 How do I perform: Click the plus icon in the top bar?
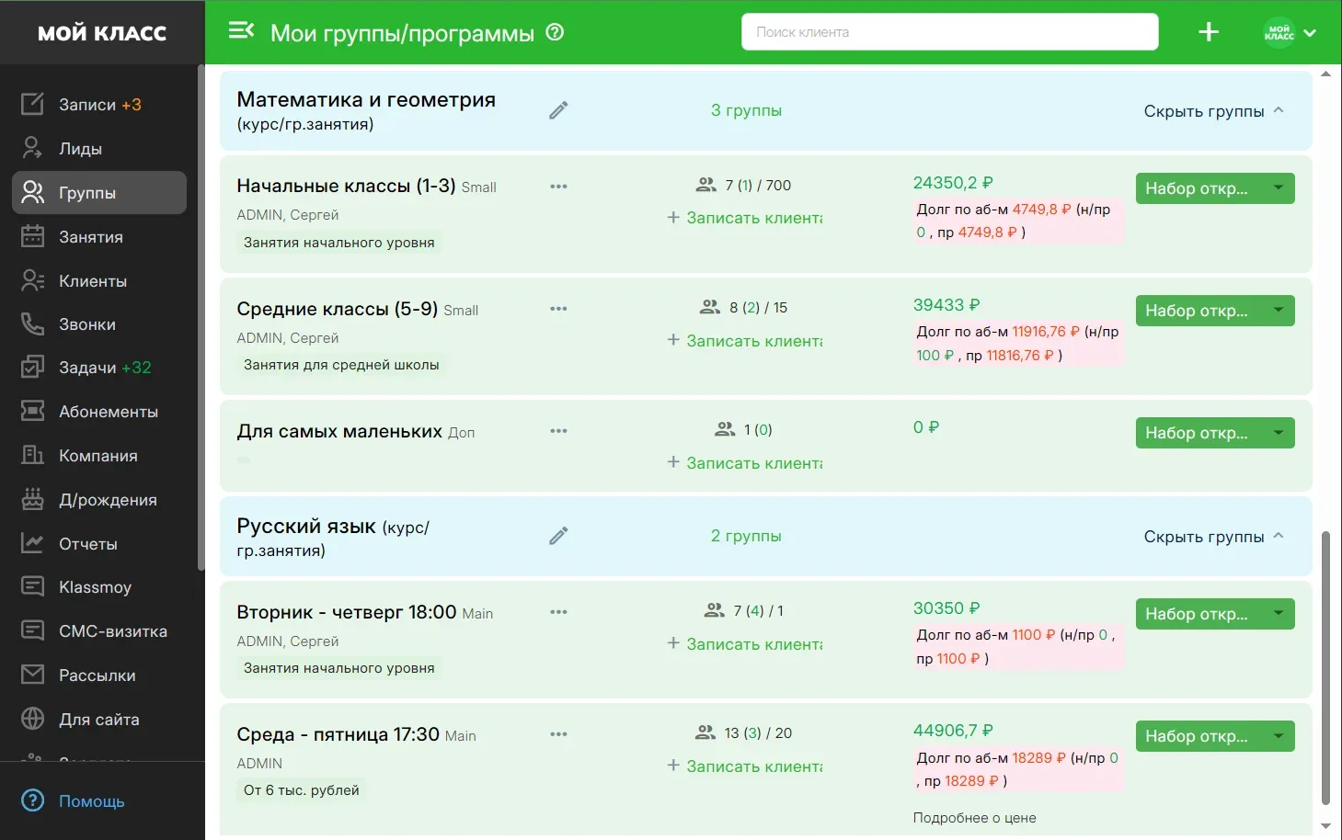1209,32
